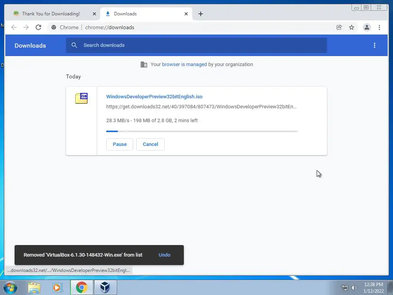Click the search magnifier icon
The height and width of the screenshot is (295, 393).
coord(74,45)
